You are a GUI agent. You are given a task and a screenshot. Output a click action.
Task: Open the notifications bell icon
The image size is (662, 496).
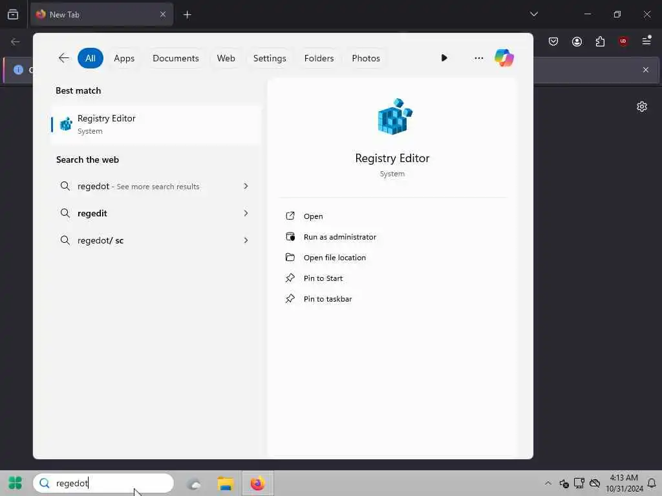[652, 483]
